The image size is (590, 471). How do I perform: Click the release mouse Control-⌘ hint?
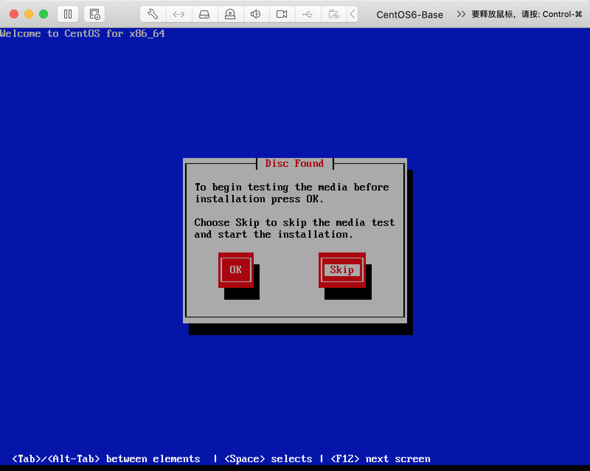point(527,14)
